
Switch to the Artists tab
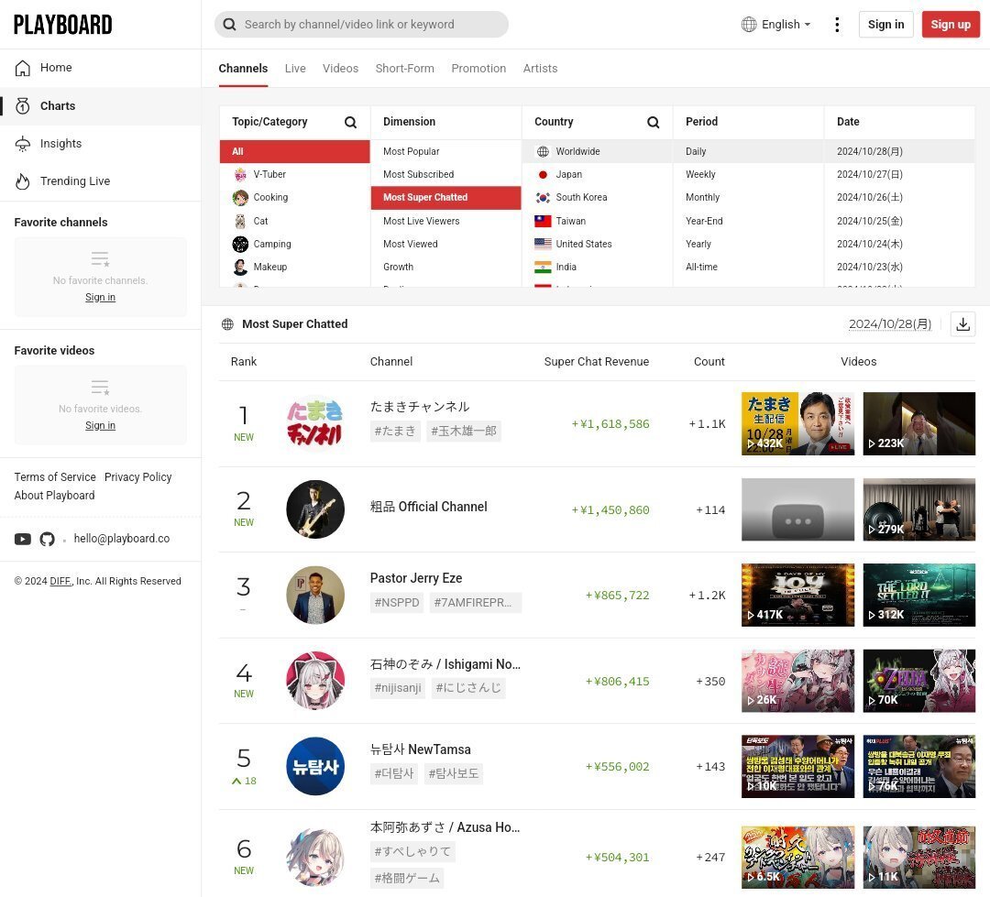click(540, 68)
